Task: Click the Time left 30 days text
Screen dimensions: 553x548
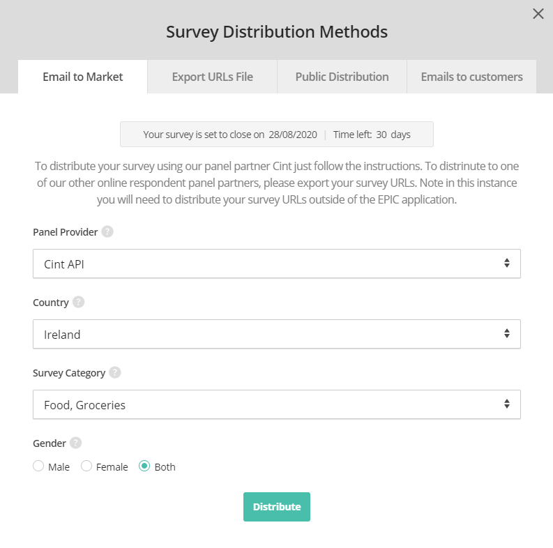Action: 372,135
